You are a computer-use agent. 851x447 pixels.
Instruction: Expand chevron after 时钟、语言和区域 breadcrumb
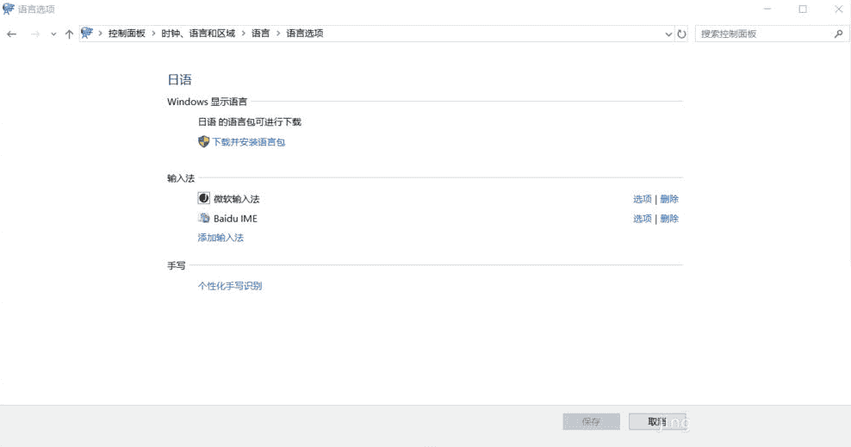243,34
